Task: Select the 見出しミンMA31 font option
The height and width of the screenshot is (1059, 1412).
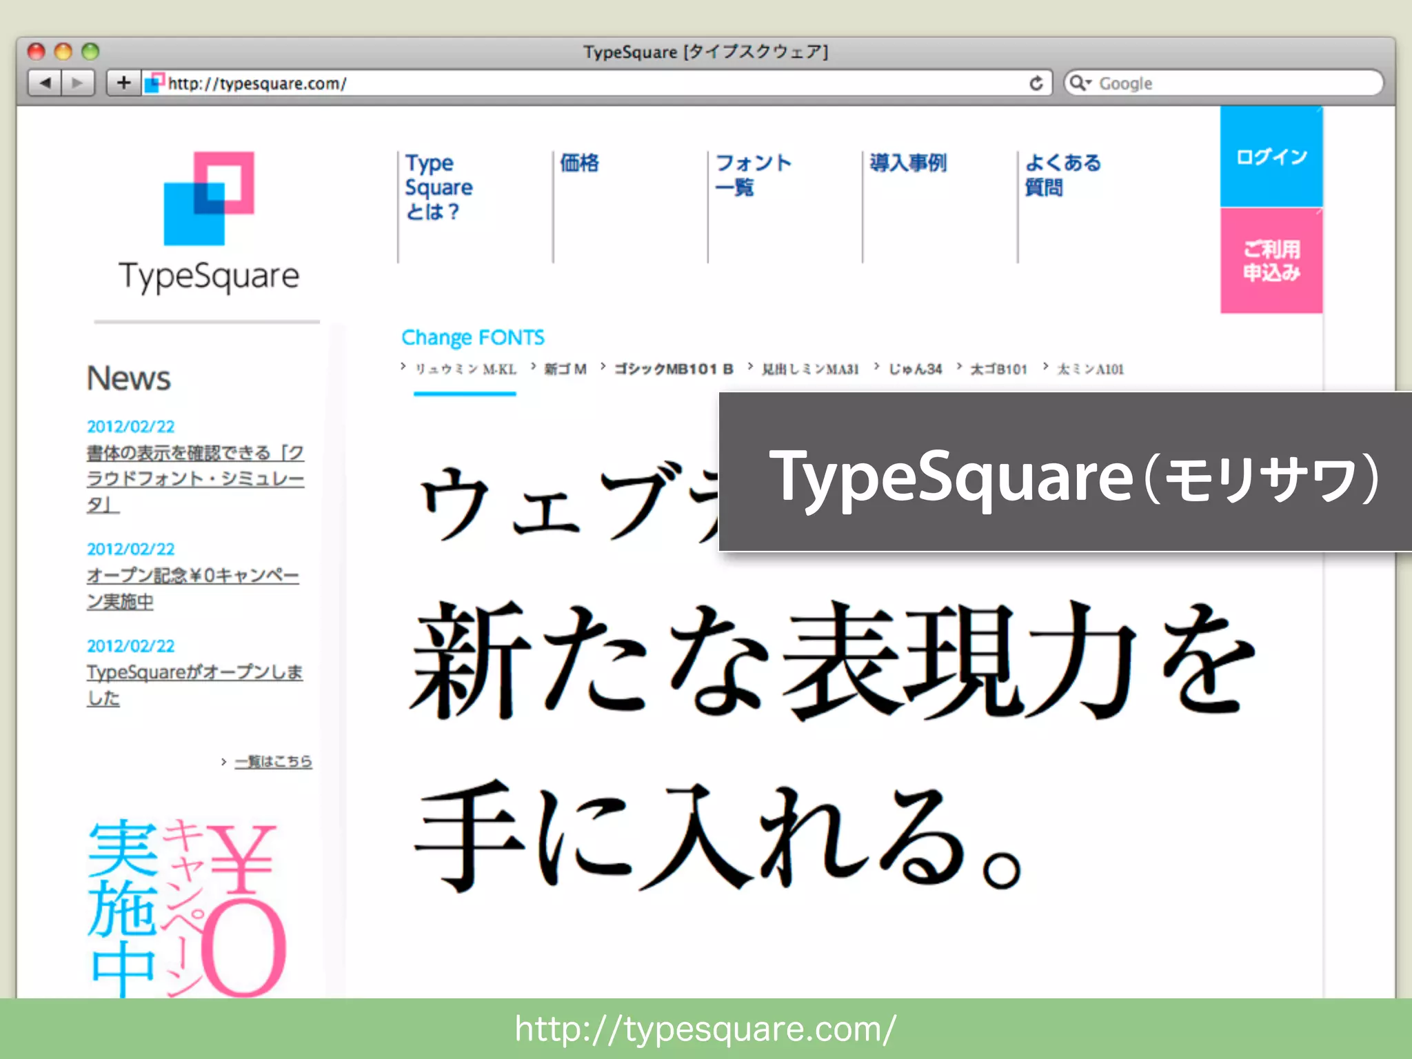Action: pos(810,369)
